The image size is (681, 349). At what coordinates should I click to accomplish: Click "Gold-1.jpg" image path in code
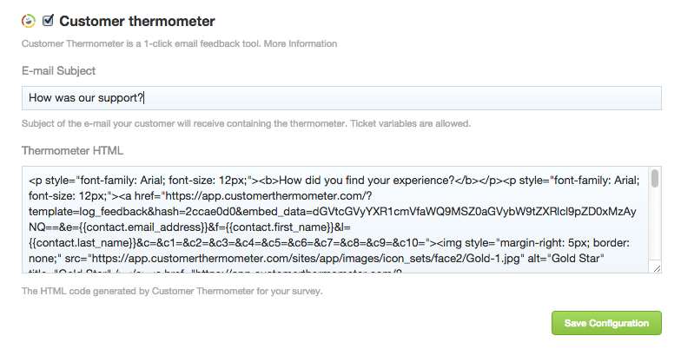click(x=493, y=259)
